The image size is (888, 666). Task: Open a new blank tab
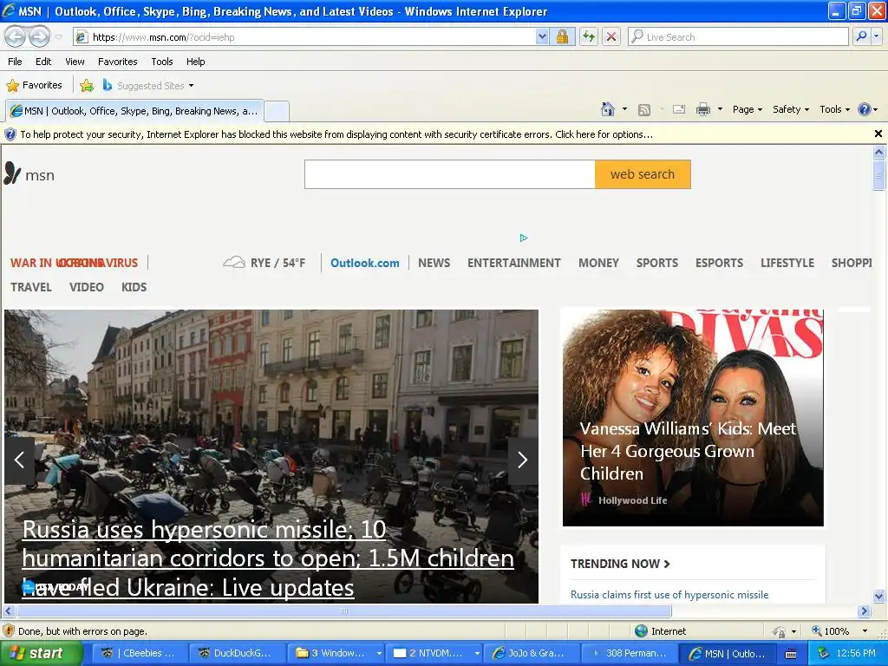[x=277, y=111]
